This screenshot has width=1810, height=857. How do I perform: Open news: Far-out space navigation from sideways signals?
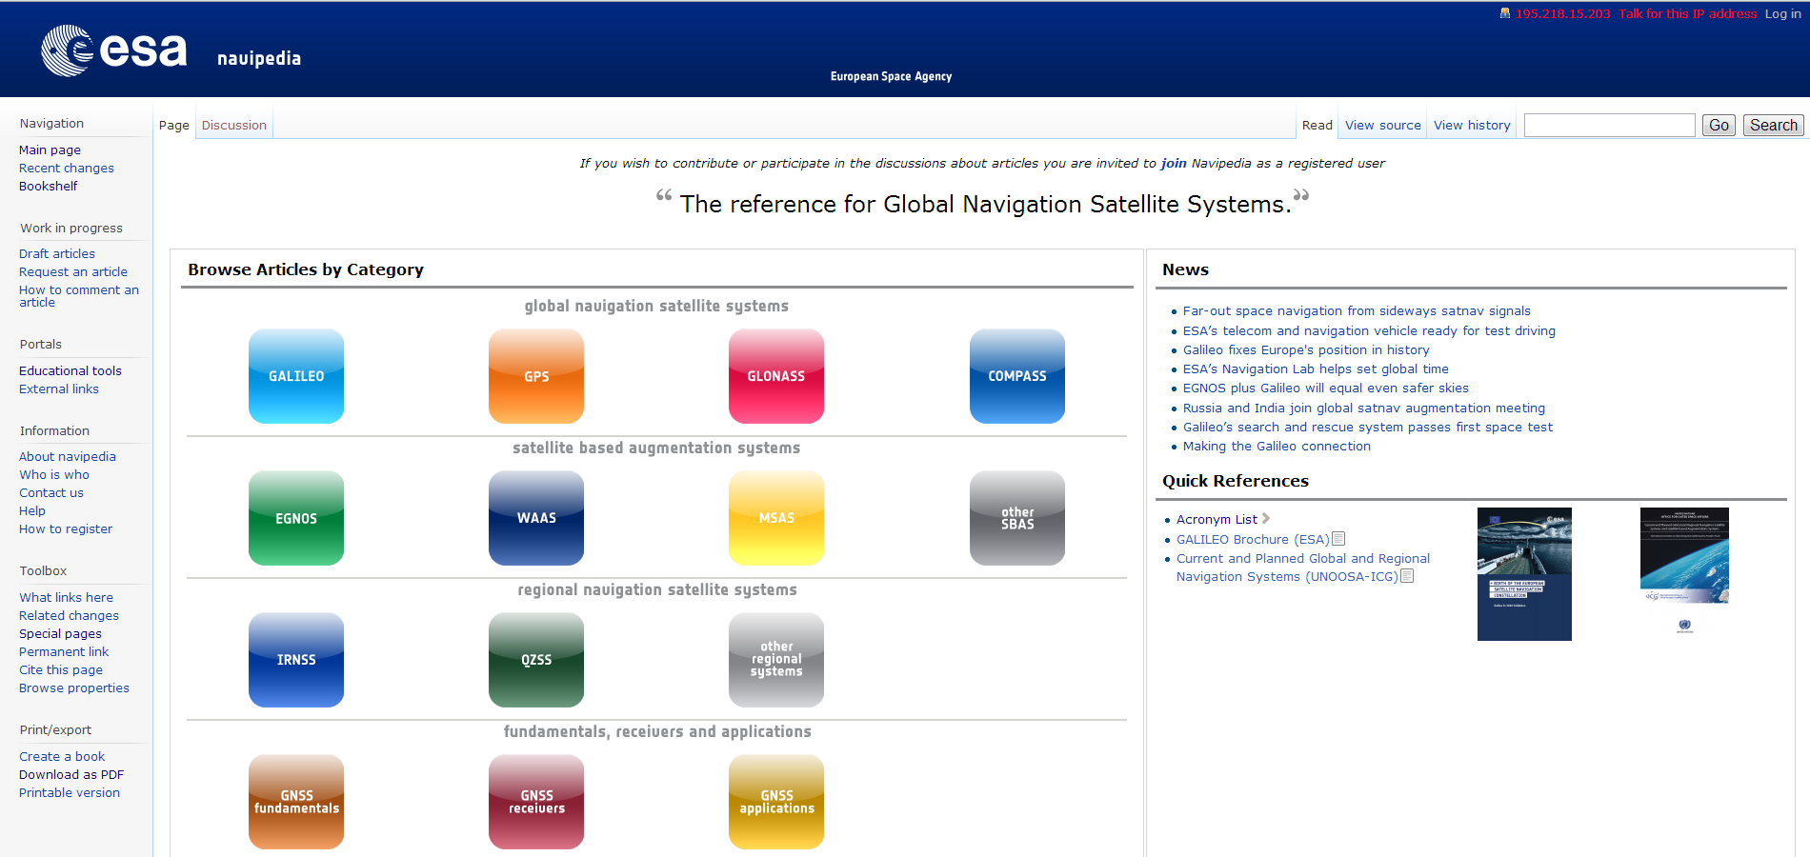(x=1357, y=310)
